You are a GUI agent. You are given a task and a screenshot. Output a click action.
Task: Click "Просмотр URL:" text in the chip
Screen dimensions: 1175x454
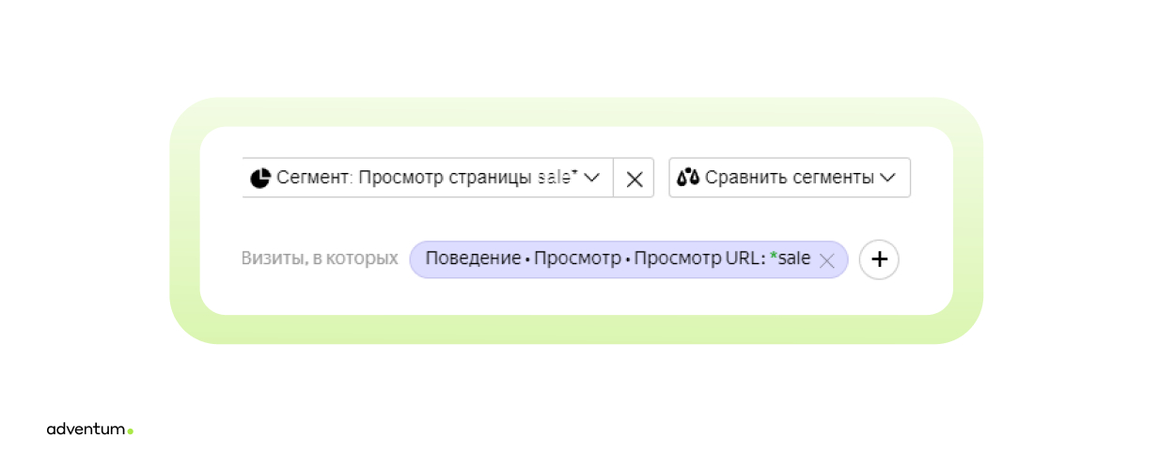[698, 259]
